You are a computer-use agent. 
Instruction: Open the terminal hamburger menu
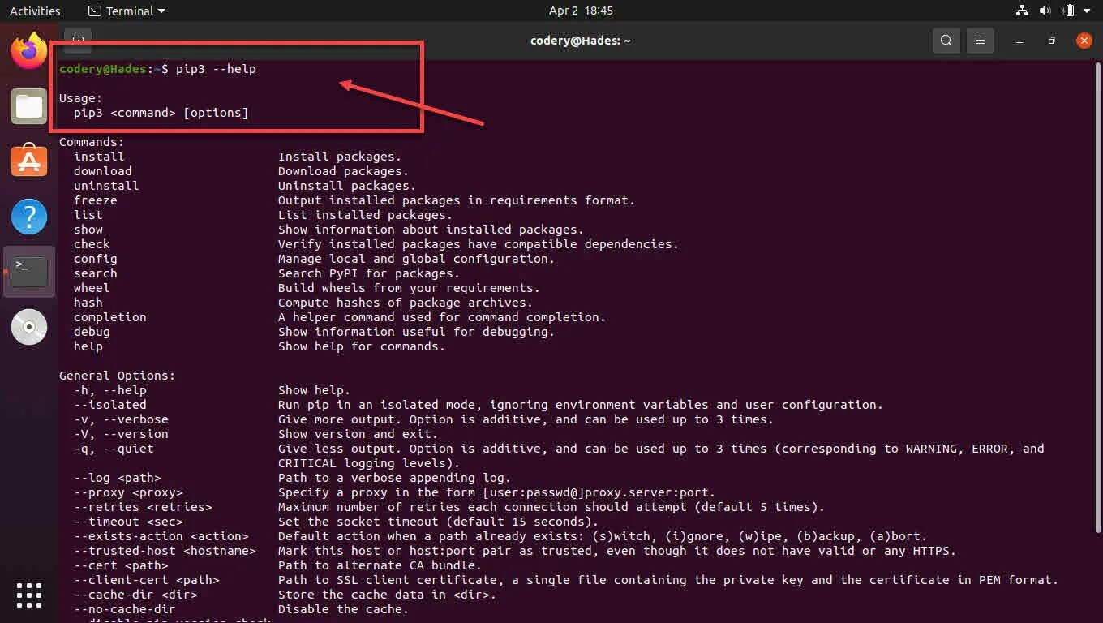(x=980, y=40)
